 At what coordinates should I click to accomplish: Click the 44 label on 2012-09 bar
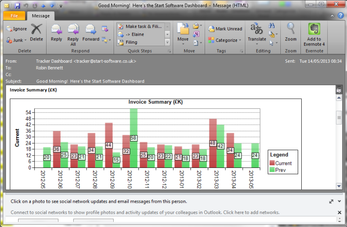coord(108,145)
